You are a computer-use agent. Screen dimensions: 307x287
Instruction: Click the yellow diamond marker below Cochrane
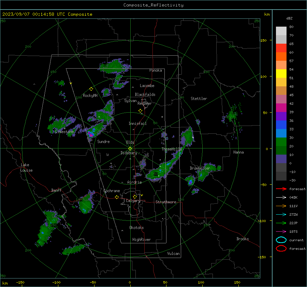117,197
